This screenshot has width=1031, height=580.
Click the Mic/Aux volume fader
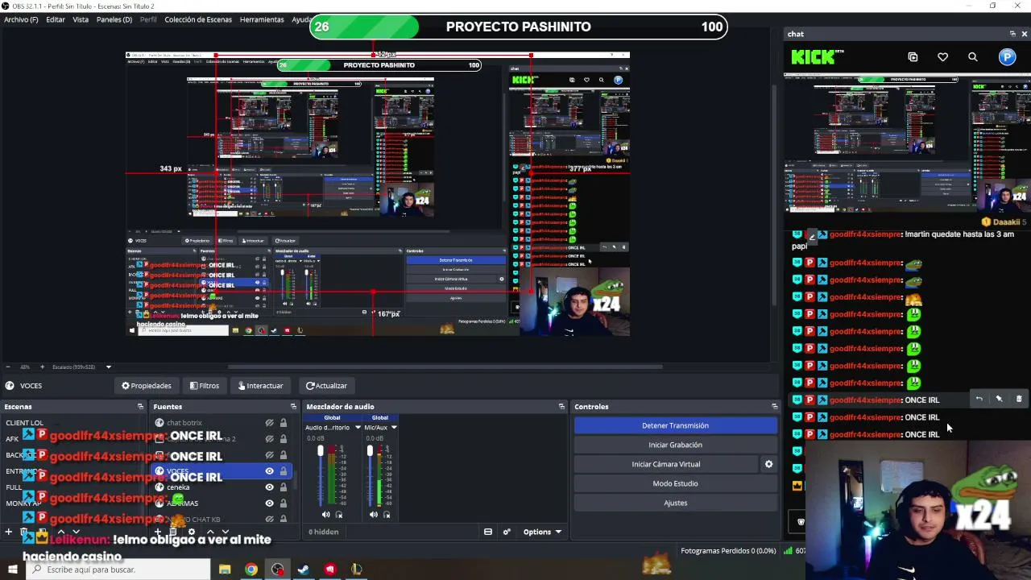[371, 451]
